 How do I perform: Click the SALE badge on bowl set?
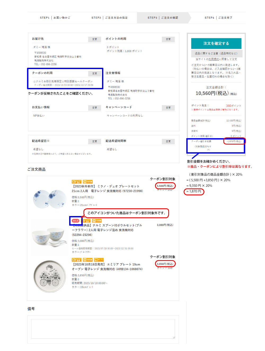click(x=76, y=221)
